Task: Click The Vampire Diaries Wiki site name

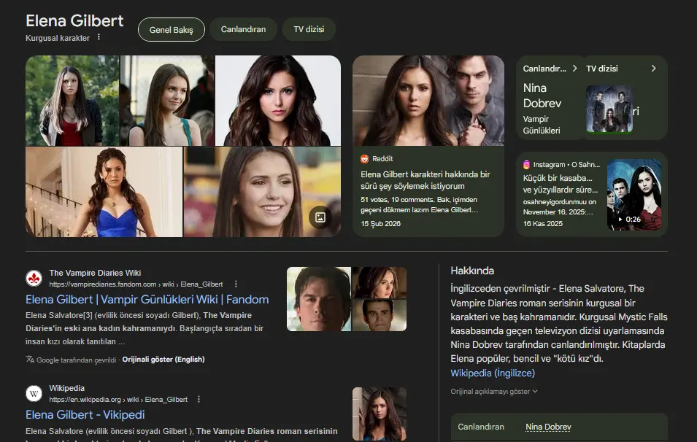Action: tap(95, 274)
